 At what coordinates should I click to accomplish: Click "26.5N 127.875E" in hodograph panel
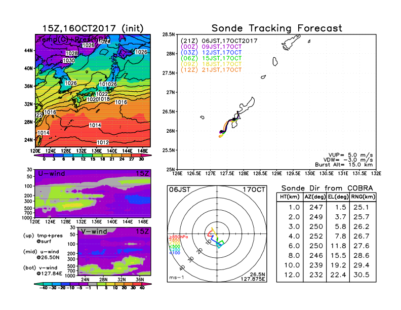[x=253, y=277]
